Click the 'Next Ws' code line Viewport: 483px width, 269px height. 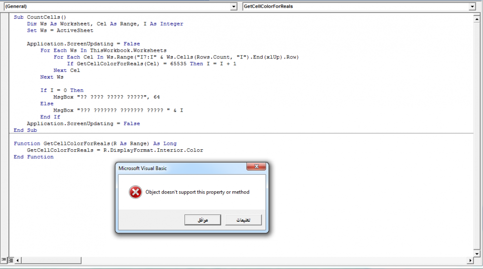[x=52, y=77]
